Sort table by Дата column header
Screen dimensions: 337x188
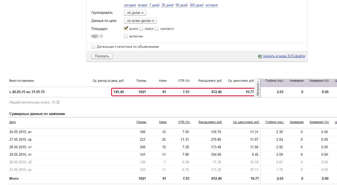pos(13,122)
